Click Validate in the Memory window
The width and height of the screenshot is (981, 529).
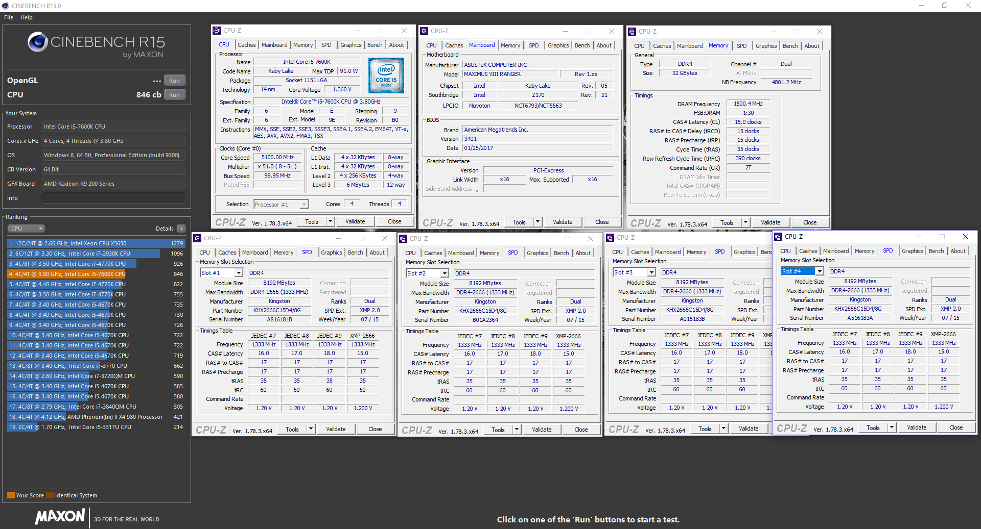tap(770, 222)
